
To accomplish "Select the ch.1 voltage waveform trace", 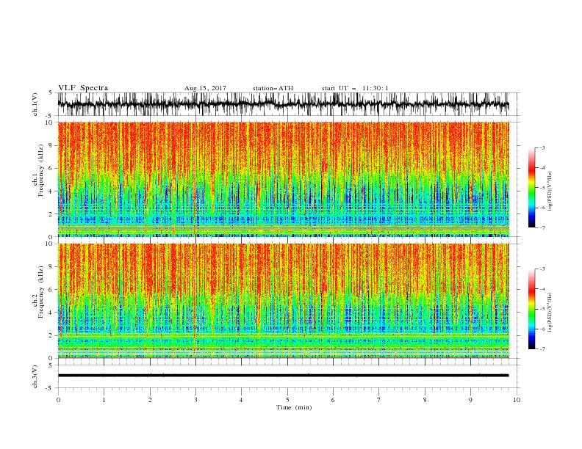I will [283, 104].
